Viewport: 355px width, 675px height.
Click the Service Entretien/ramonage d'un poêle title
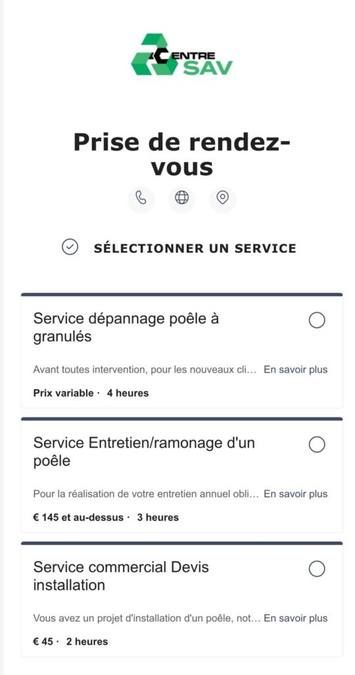coord(144,452)
